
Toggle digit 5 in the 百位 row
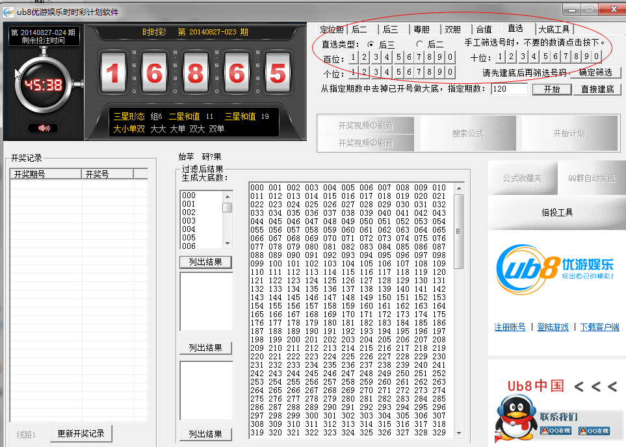tap(397, 57)
